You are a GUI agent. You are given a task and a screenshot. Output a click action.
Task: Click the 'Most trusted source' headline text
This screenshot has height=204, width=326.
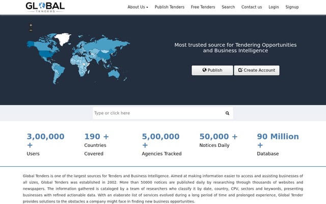(235, 47)
